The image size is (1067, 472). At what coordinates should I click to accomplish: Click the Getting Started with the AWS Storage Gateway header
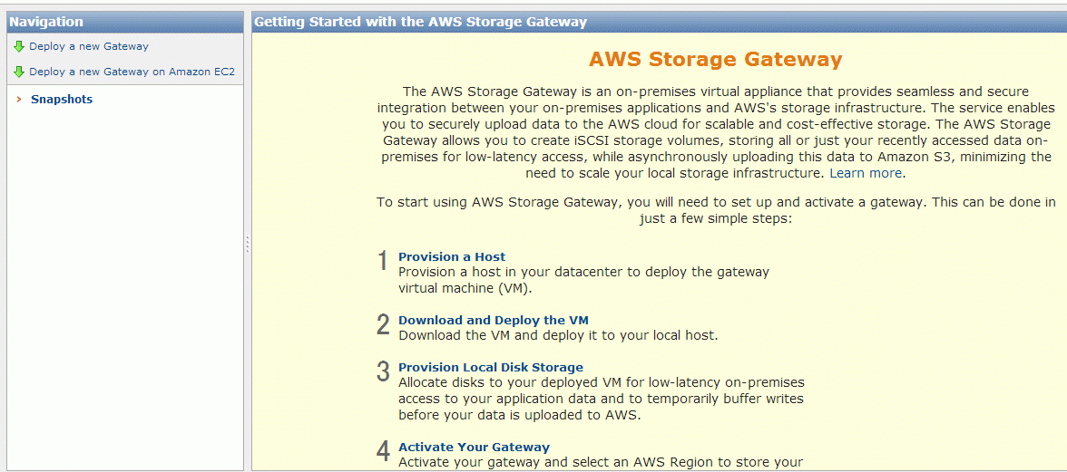pyautogui.click(x=659, y=22)
